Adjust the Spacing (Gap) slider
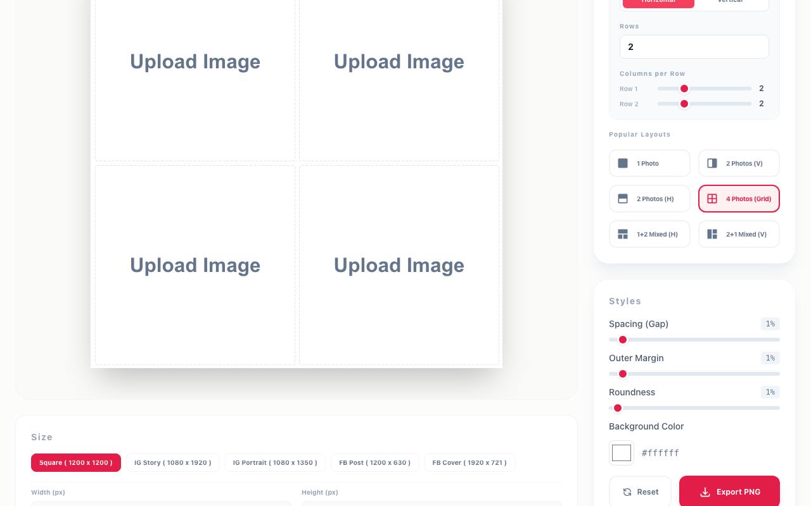The height and width of the screenshot is (506, 811). point(694,340)
